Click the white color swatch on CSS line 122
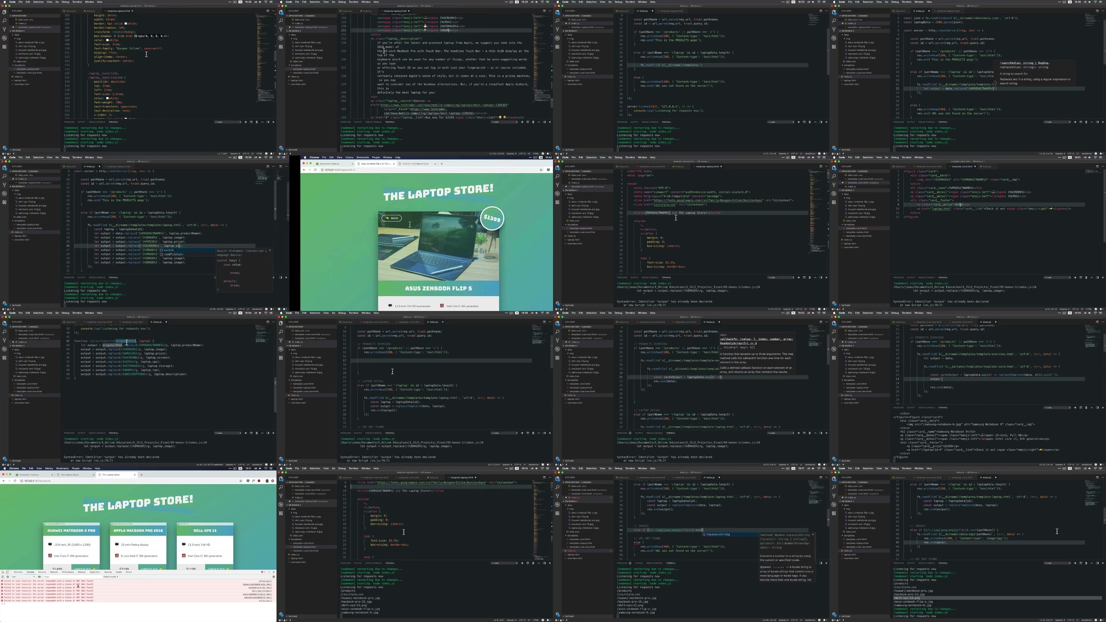This screenshot has height=622, width=1106. tap(108, 98)
